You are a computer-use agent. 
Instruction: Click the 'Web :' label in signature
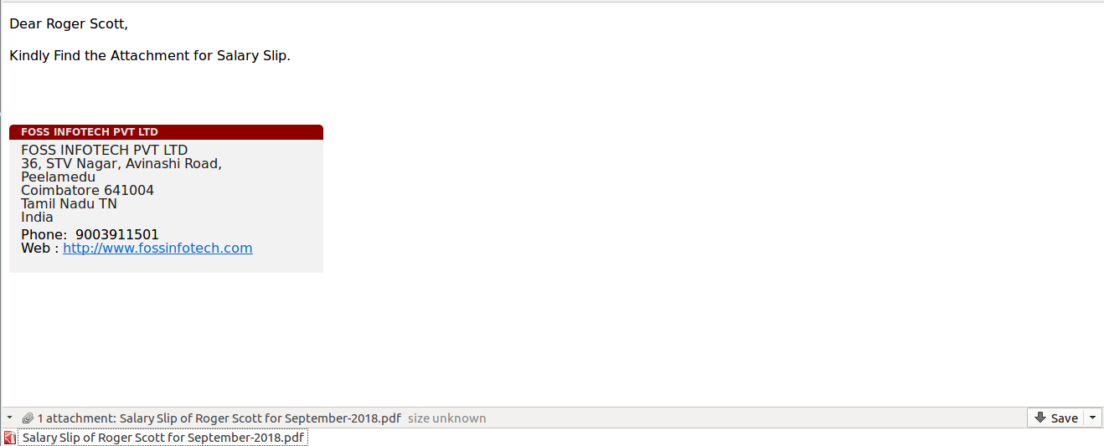tap(40, 248)
